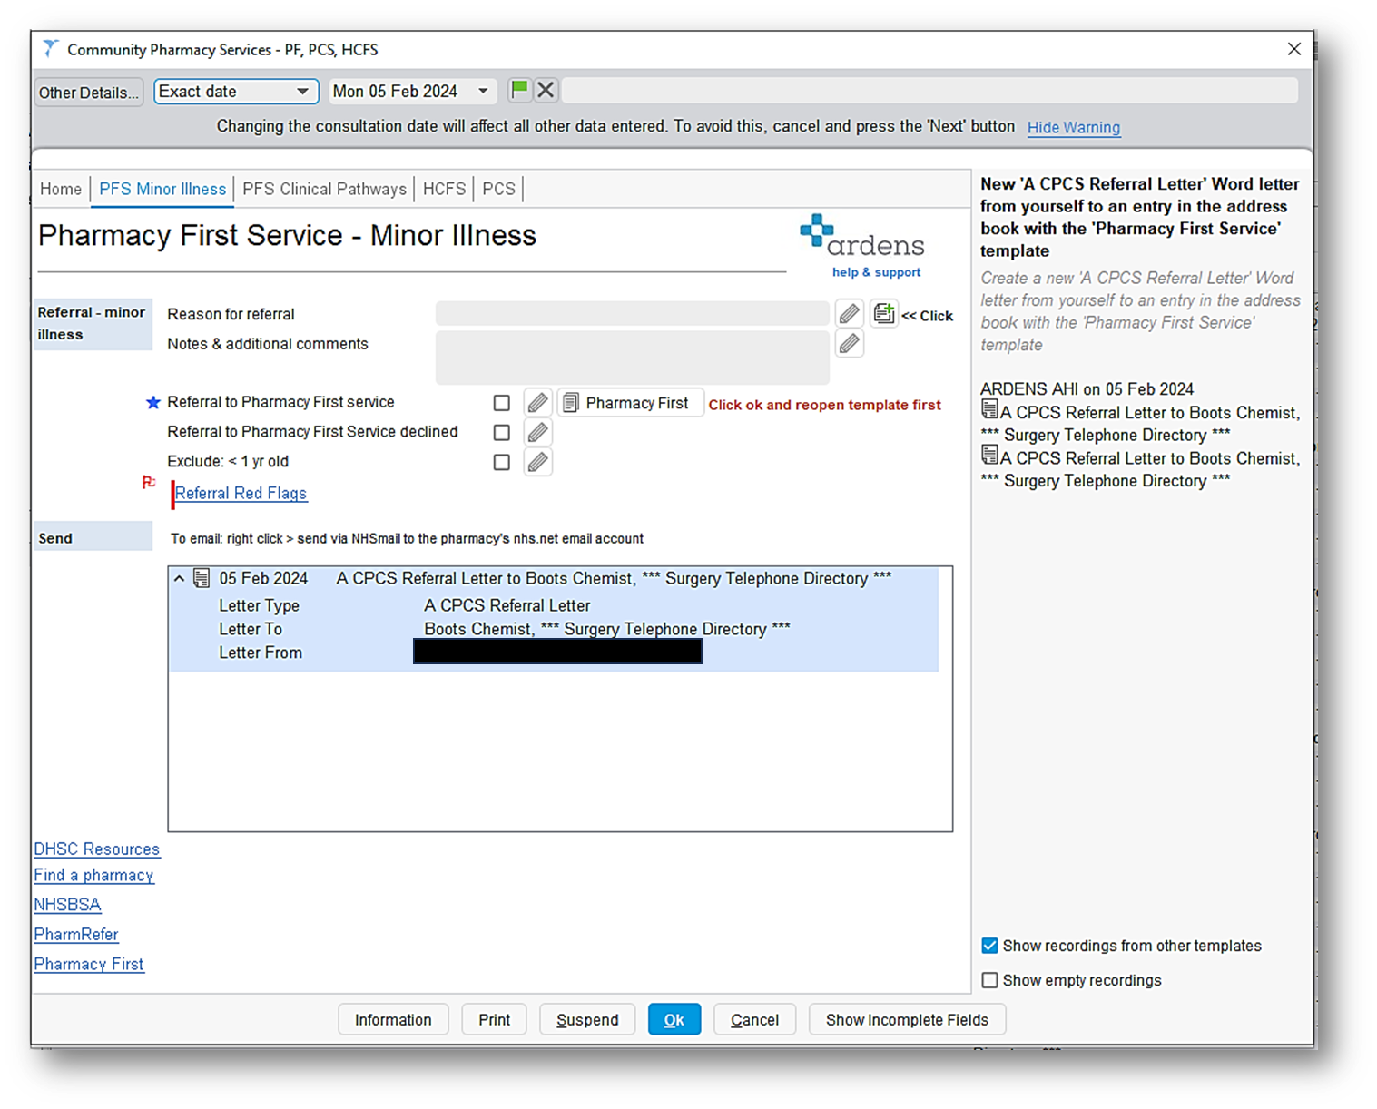Click the green flag icon in top toolbar
This screenshot has height=1109, width=1377.
click(x=519, y=90)
